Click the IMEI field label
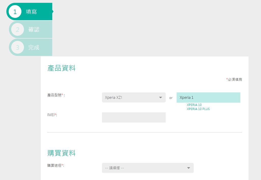 [x=52, y=115]
